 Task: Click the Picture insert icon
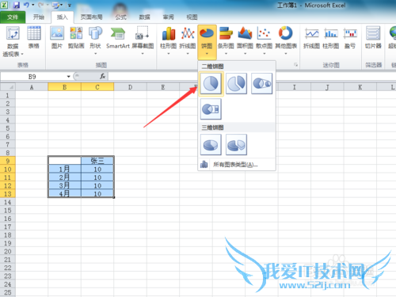(57, 34)
